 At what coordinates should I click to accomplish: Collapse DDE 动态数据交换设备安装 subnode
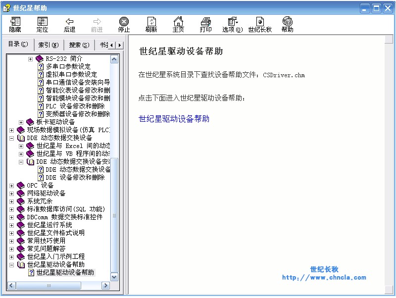(21, 162)
